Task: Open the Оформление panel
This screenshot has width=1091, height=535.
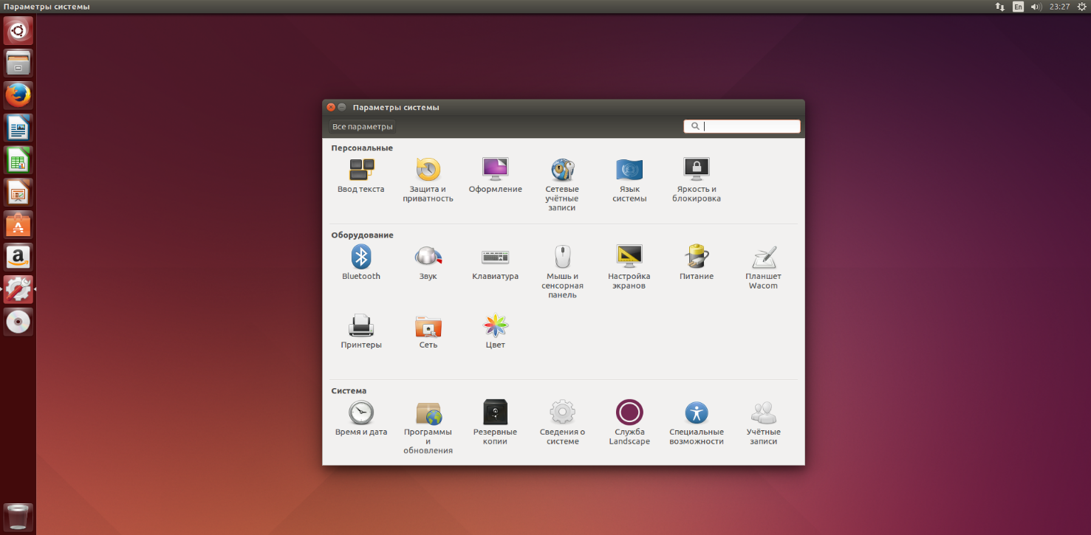Action: (x=495, y=176)
